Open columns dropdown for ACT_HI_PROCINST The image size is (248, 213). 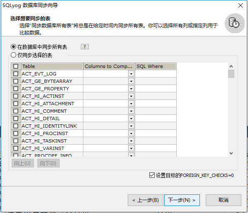[131, 133]
